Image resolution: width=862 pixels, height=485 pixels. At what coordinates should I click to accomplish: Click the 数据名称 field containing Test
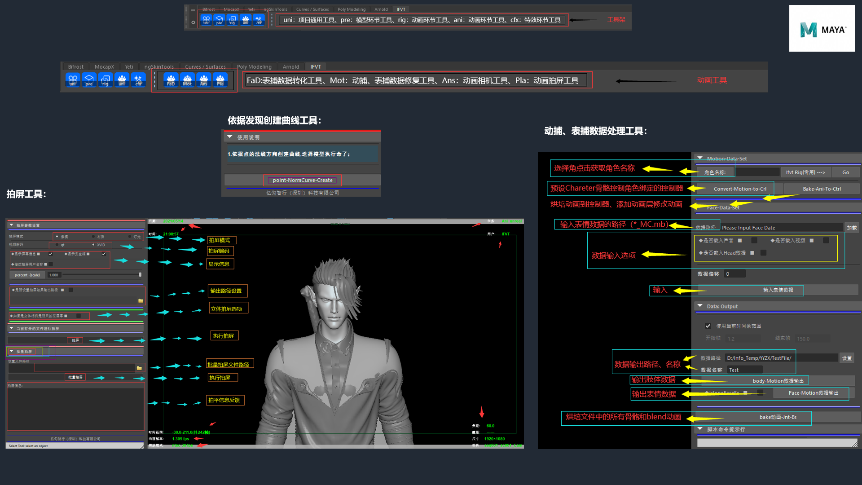click(745, 370)
